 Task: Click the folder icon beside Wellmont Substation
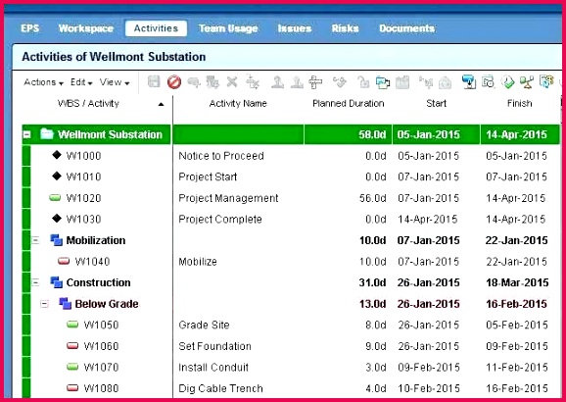click(47, 133)
